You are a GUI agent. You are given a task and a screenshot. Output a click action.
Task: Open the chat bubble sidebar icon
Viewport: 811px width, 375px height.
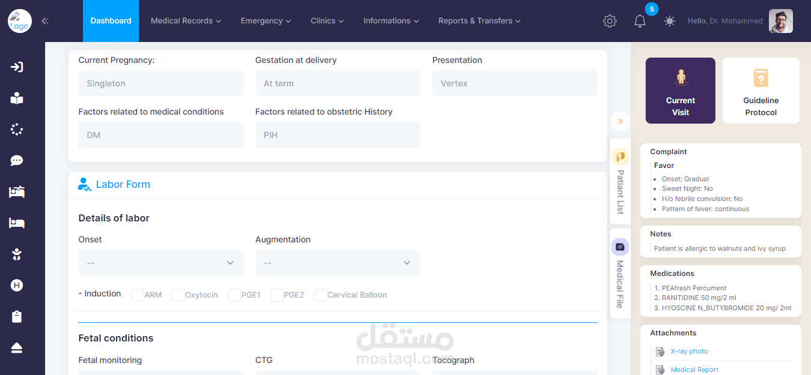[17, 161]
